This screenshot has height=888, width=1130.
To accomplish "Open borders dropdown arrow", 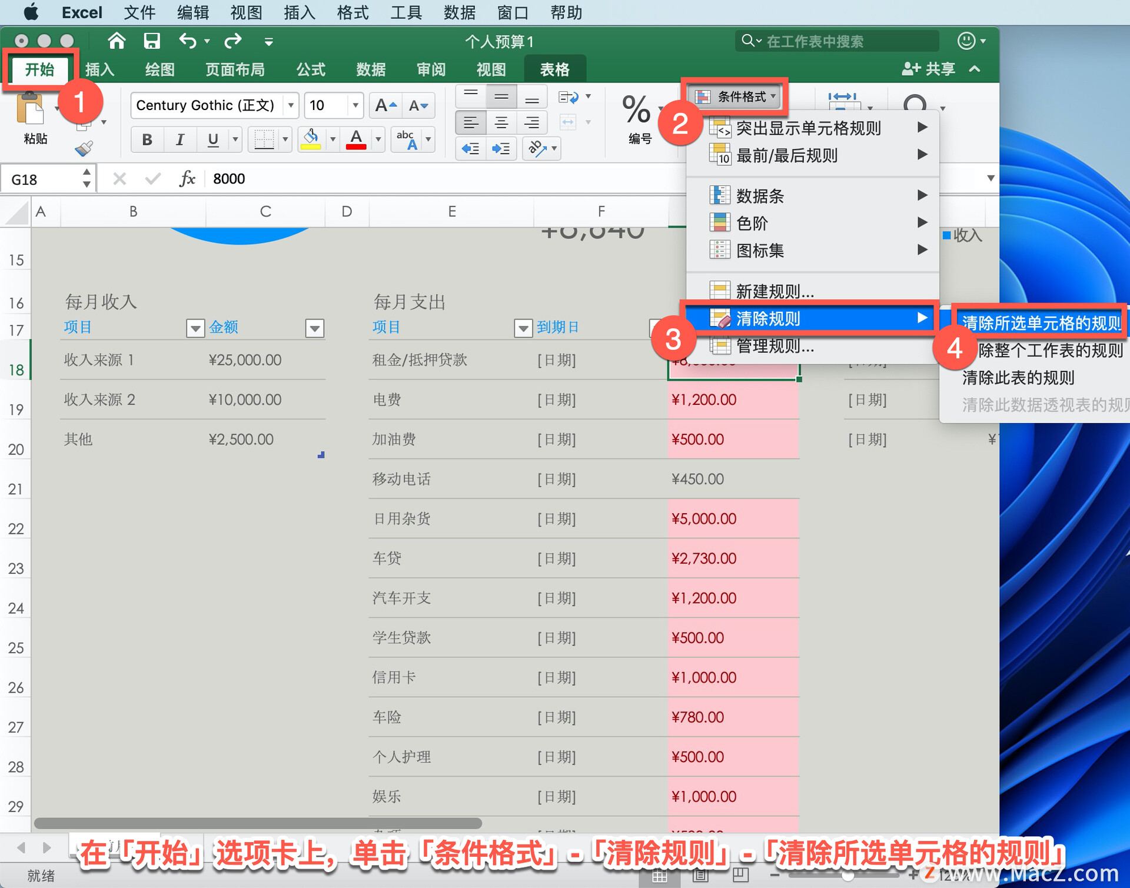I will tap(285, 139).
